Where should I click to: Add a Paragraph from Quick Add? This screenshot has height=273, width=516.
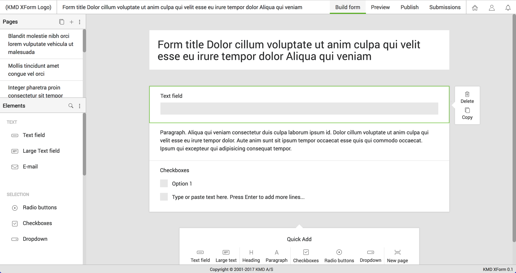[x=276, y=255]
